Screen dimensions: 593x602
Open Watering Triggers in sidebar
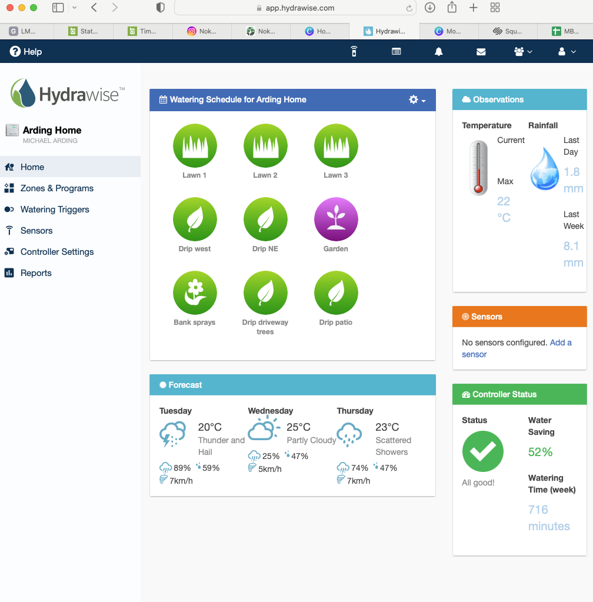coord(55,209)
